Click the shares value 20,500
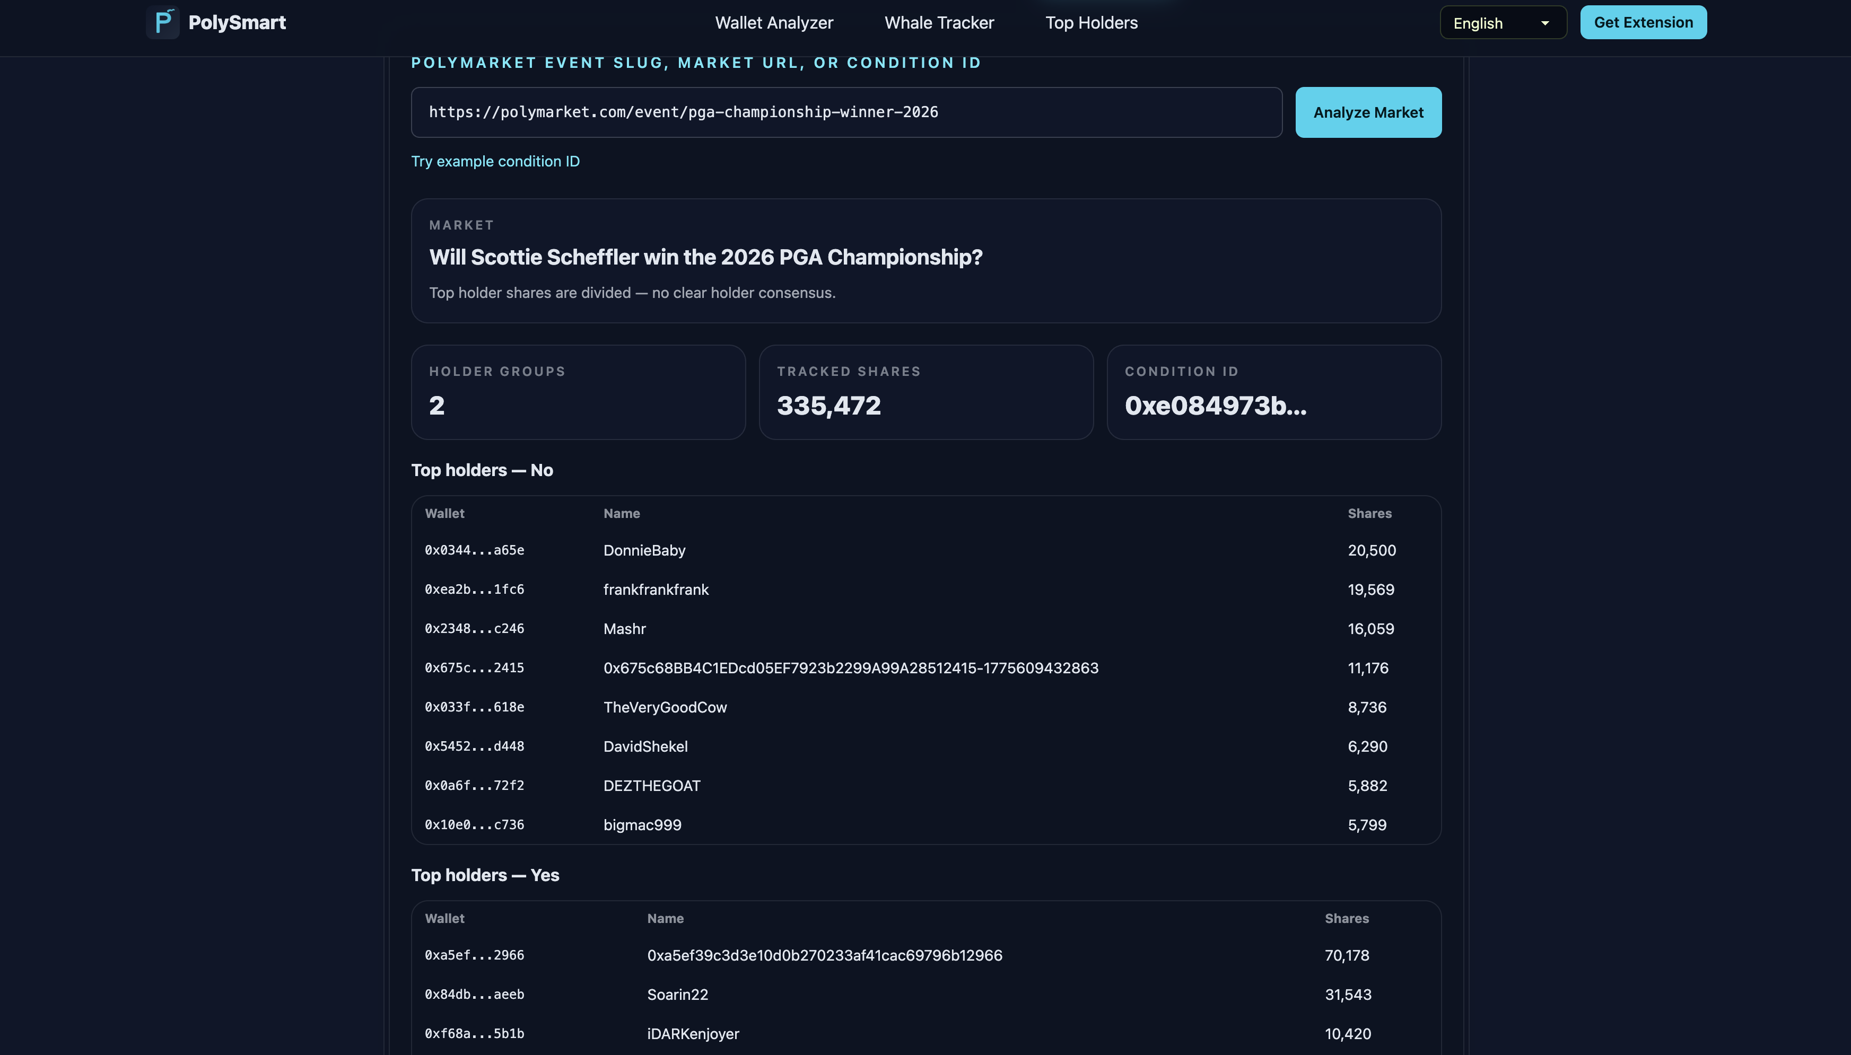This screenshot has height=1055, width=1851. tap(1371, 551)
